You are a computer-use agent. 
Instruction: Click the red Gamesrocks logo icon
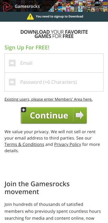(7, 7)
